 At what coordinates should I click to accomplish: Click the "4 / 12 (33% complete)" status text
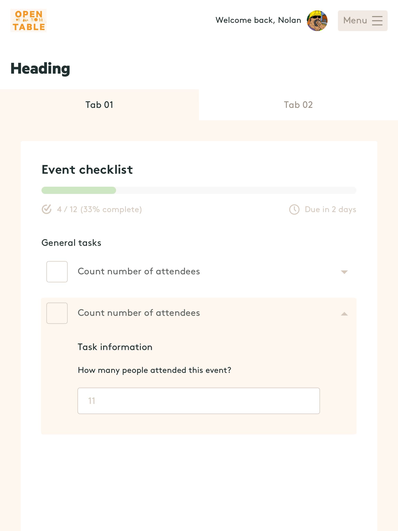[99, 209]
